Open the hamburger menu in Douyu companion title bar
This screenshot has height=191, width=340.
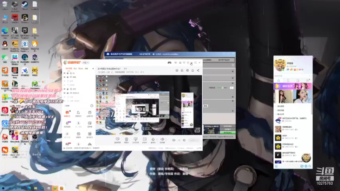click(188, 62)
